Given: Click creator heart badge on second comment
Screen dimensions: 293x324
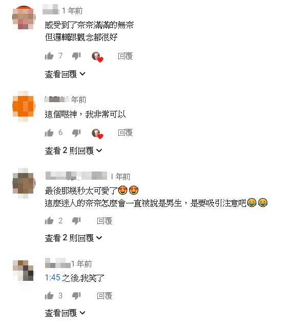Looking at the screenshot, I should [97, 134].
